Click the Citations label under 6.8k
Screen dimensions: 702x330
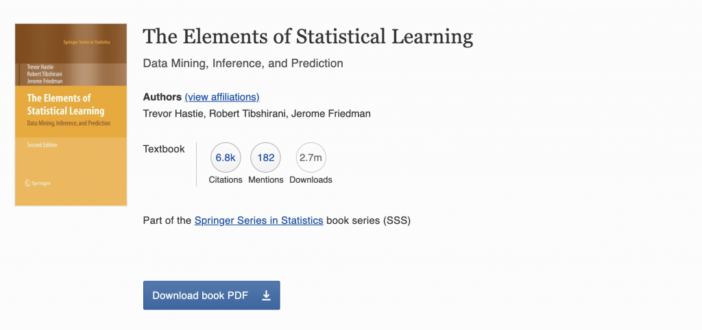click(226, 180)
